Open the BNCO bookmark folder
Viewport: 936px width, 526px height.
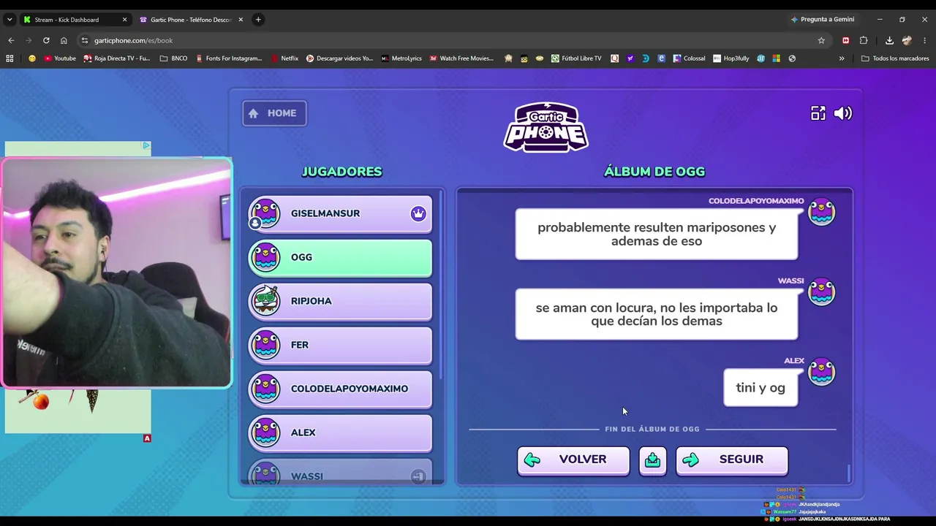173,58
